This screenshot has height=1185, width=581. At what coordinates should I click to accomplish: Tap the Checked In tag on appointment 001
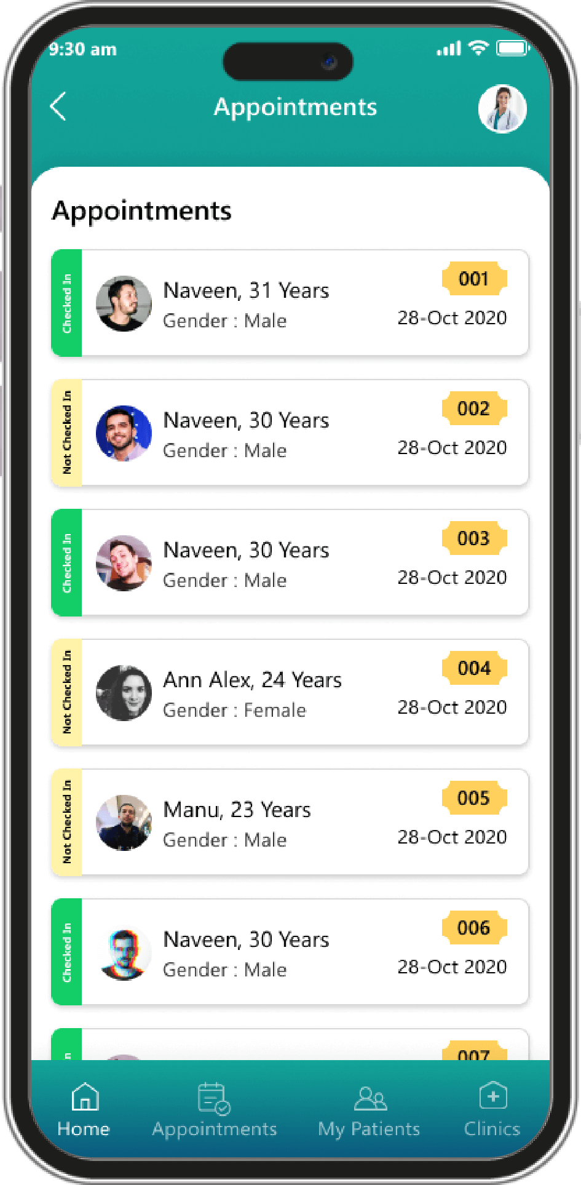coord(67,303)
